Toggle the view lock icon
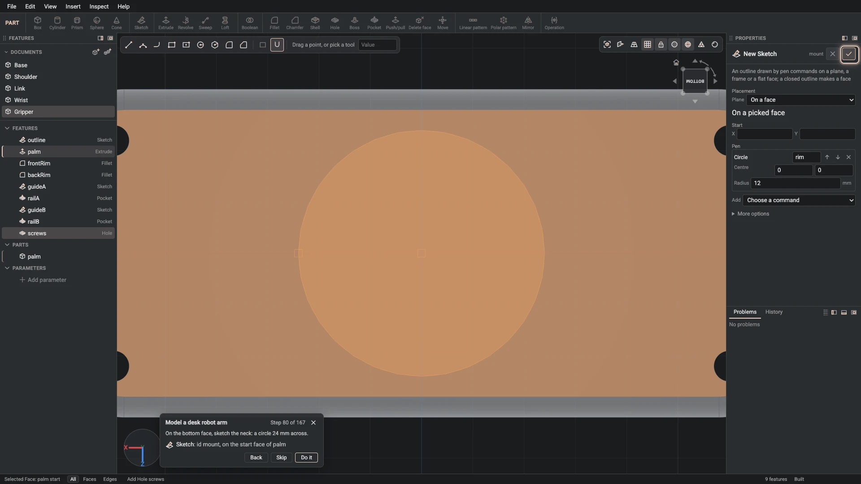This screenshot has width=861, height=484. click(x=661, y=44)
